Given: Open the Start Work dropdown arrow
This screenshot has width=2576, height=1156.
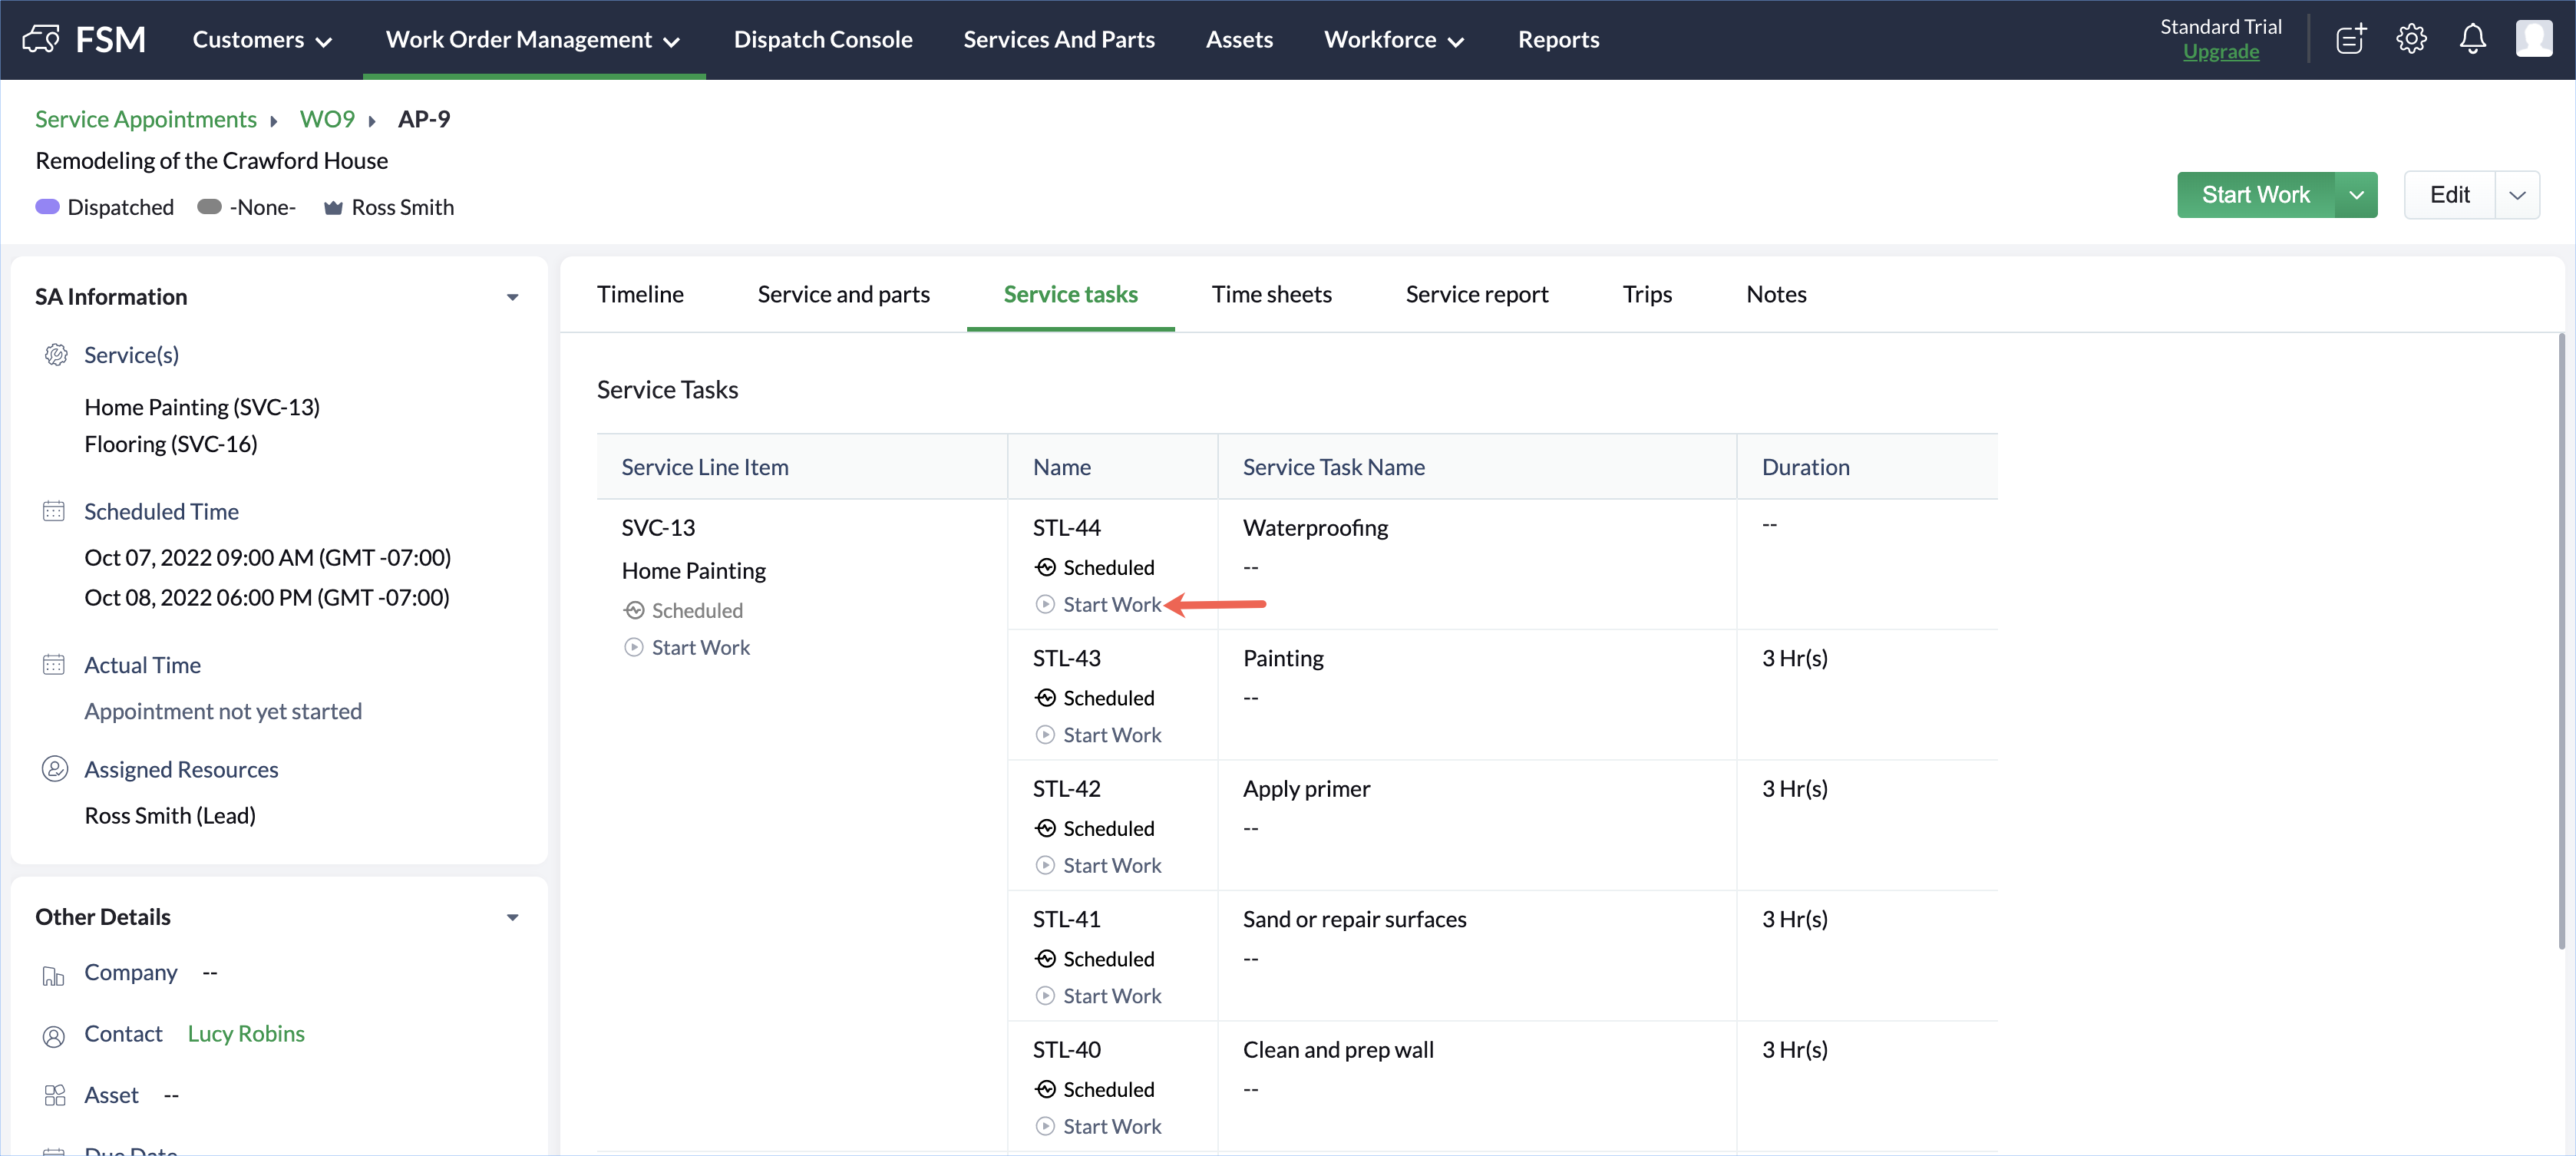Looking at the screenshot, I should click(x=2356, y=195).
